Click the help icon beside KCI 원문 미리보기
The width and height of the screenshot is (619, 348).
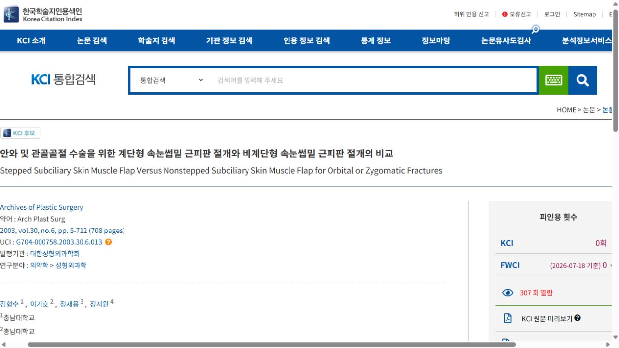[x=578, y=318]
